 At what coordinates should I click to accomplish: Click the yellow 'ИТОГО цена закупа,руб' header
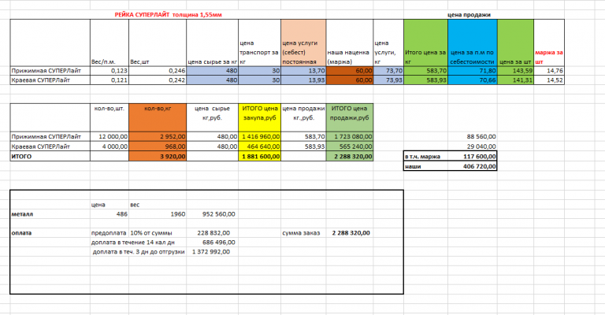pyautogui.click(x=260, y=117)
